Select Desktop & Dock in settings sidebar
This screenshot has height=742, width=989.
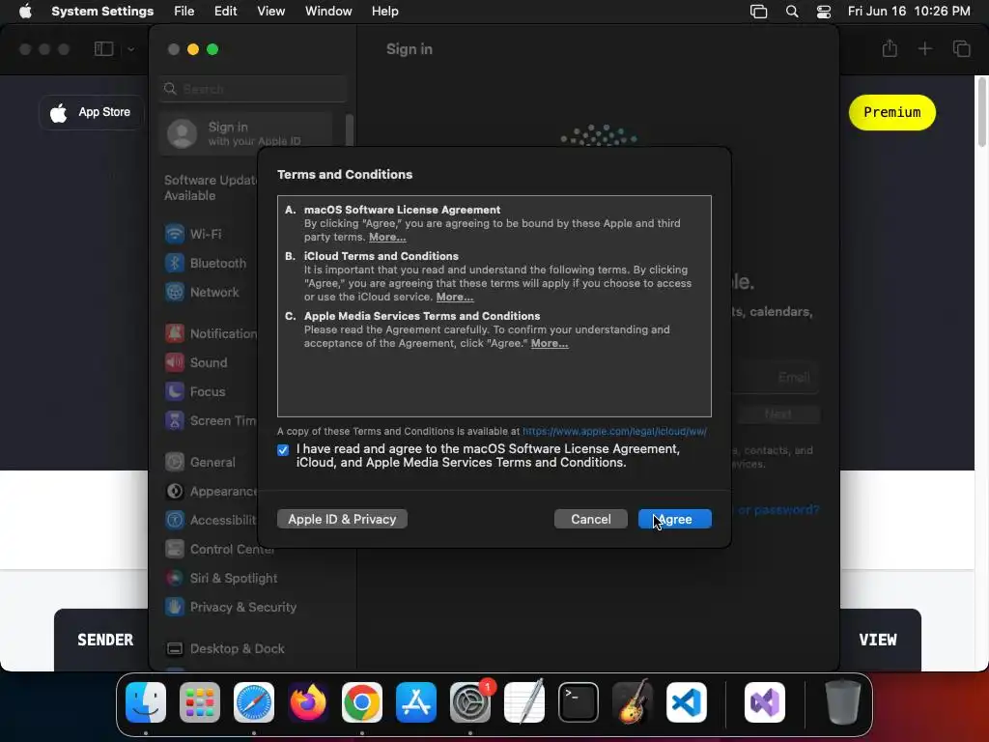coord(224,649)
